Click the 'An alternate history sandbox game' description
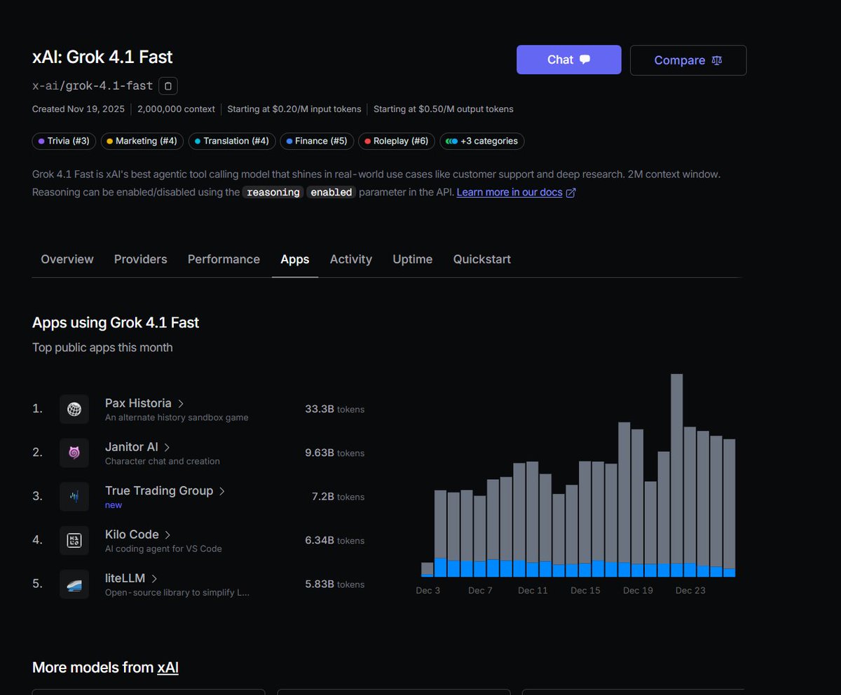 coord(177,418)
